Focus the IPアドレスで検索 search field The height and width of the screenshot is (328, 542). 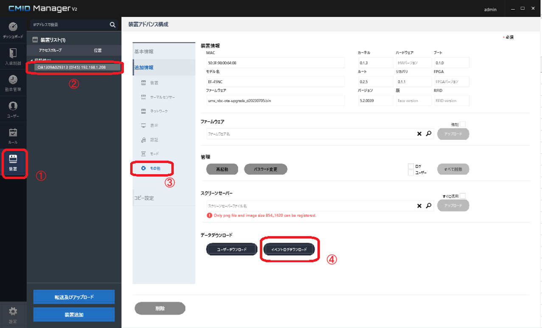pos(69,25)
